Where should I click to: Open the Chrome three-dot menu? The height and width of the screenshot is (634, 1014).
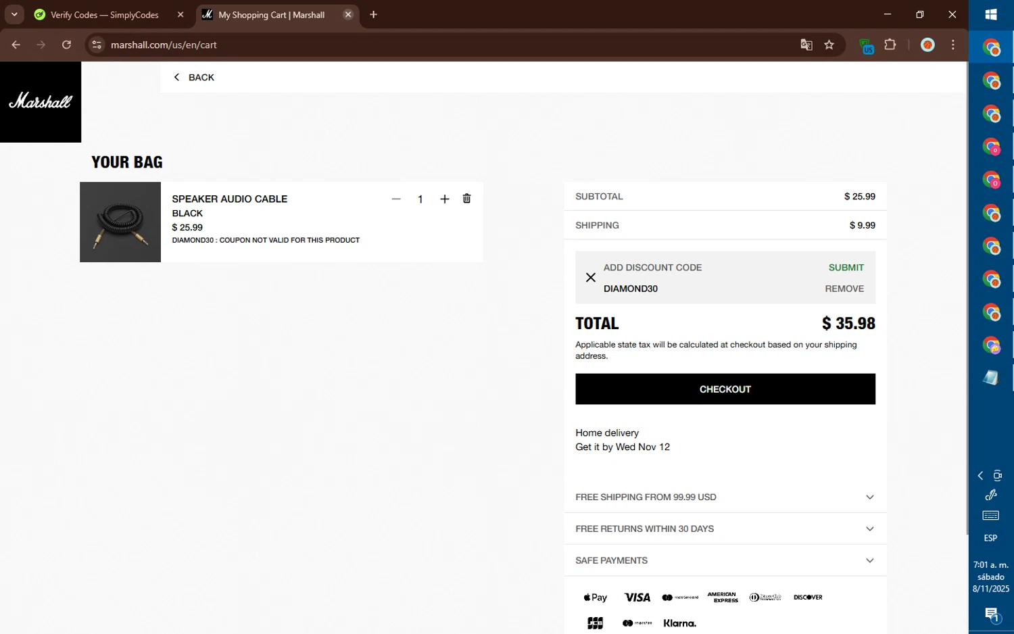click(953, 45)
